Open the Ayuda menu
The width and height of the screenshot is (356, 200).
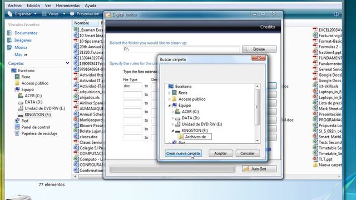pos(90,6)
